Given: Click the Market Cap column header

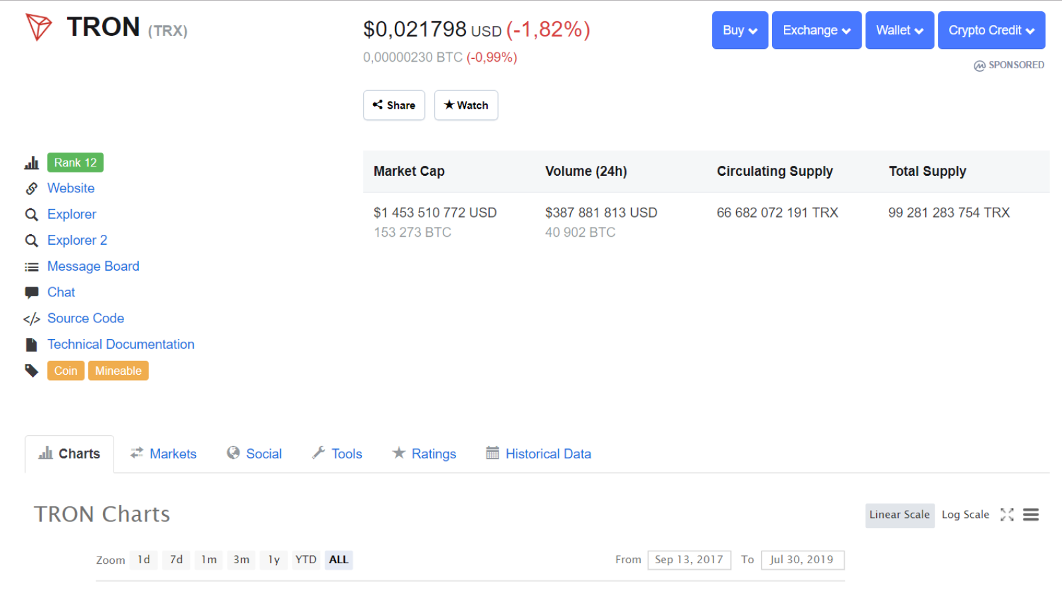Looking at the screenshot, I should [x=409, y=171].
